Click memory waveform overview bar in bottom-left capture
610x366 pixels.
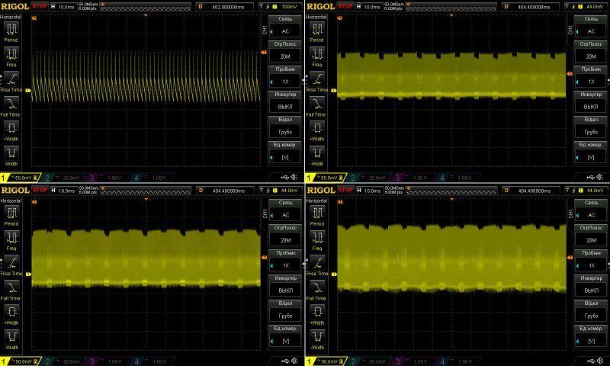[146, 191]
